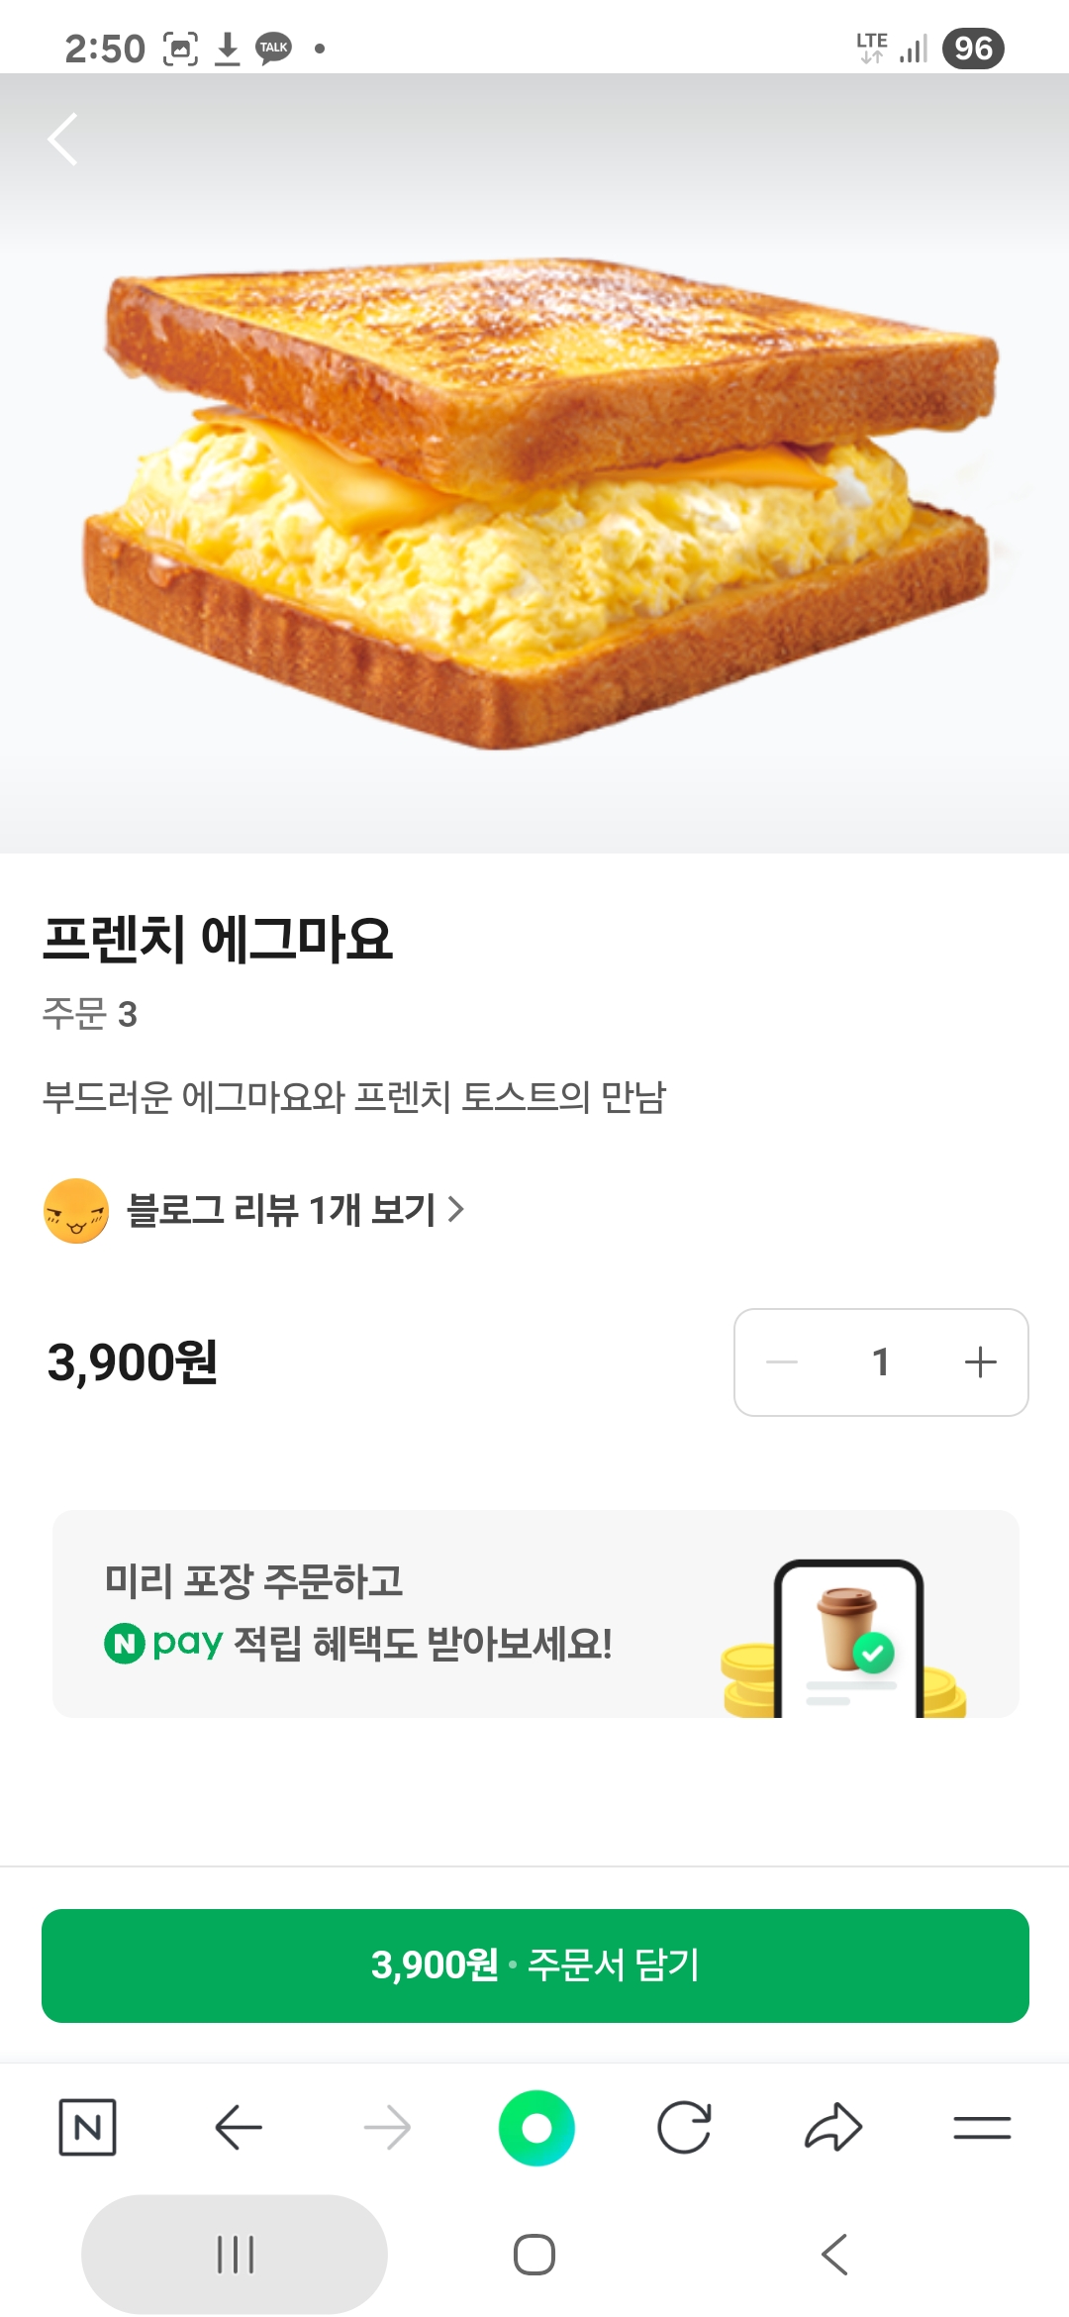Viewport: 1069px width, 2317px height.
Task: Go forward with browser right arrow
Action: (387, 2127)
